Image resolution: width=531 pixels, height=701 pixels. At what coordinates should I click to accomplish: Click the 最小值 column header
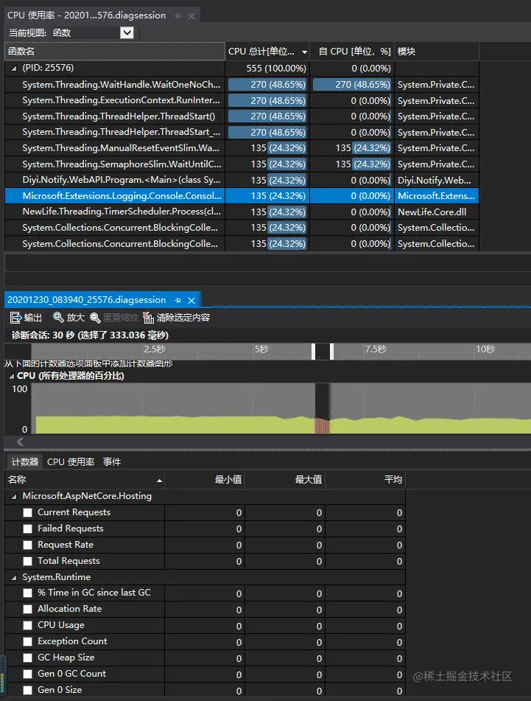click(205, 480)
